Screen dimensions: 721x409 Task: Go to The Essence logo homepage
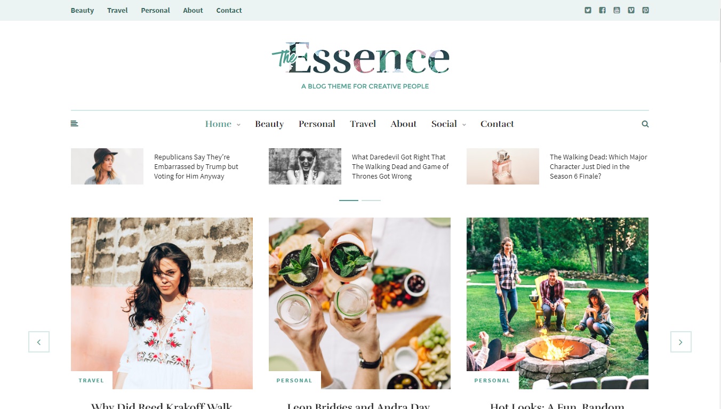(360, 58)
